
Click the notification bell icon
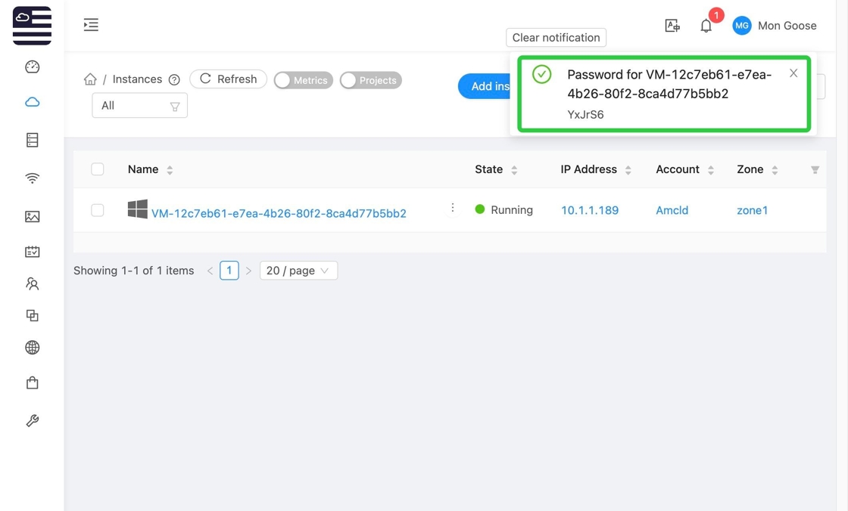tap(706, 26)
